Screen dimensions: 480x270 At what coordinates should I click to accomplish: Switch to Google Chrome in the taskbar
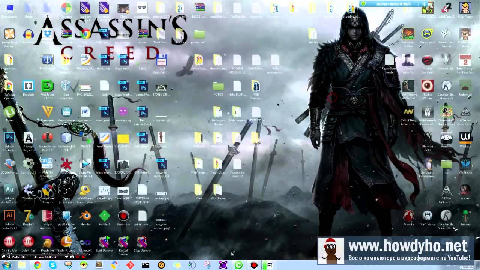tap(37, 265)
